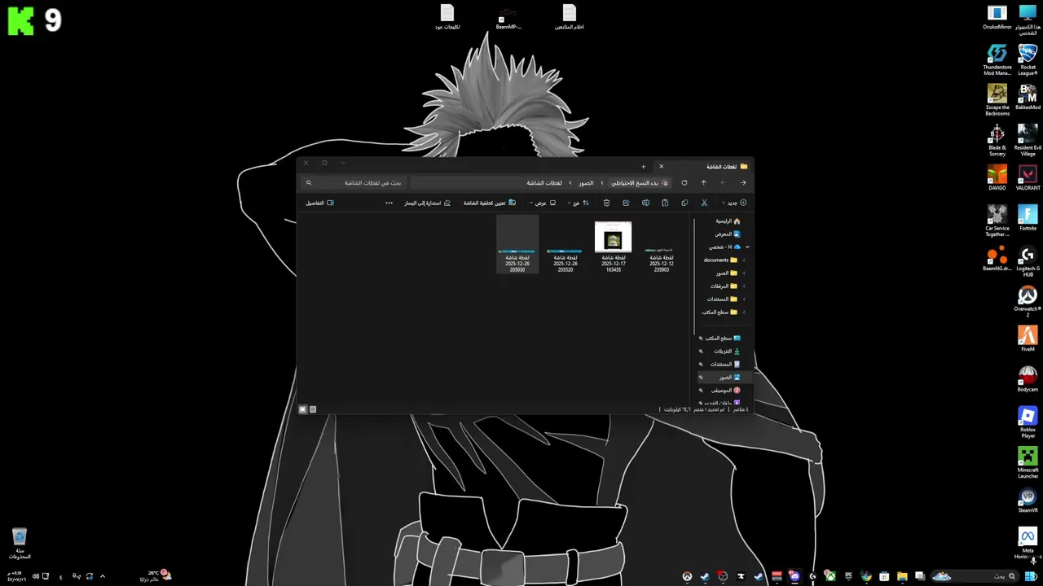Screen dimensions: 1043x586
Task: Expand the سطح المكتب folder under OneDrive
Action: point(744,312)
